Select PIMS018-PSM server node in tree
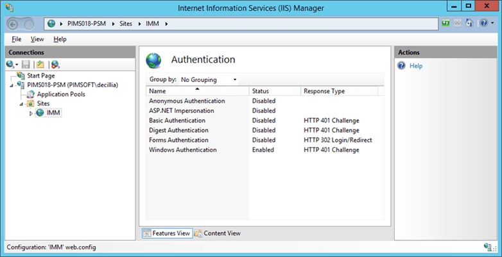The height and width of the screenshot is (257, 502). pos(73,85)
